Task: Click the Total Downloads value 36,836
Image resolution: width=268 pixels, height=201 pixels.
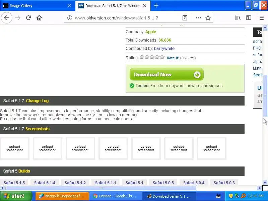Action: pyautogui.click(x=165, y=40)
